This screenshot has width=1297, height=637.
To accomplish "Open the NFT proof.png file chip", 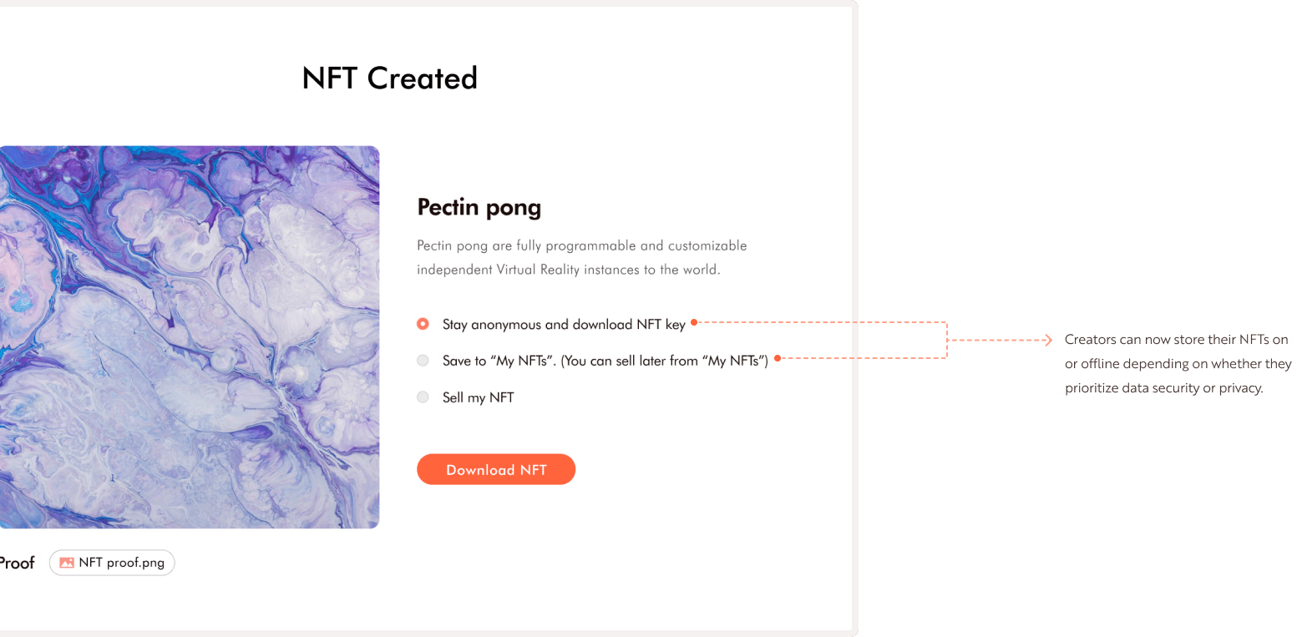I will tap(112, 563).
